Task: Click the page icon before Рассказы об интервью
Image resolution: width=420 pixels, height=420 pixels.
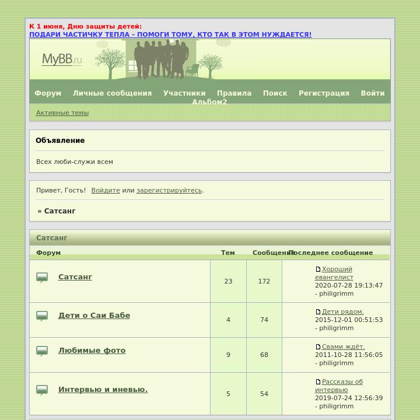Action: click(x=318, y=382)
